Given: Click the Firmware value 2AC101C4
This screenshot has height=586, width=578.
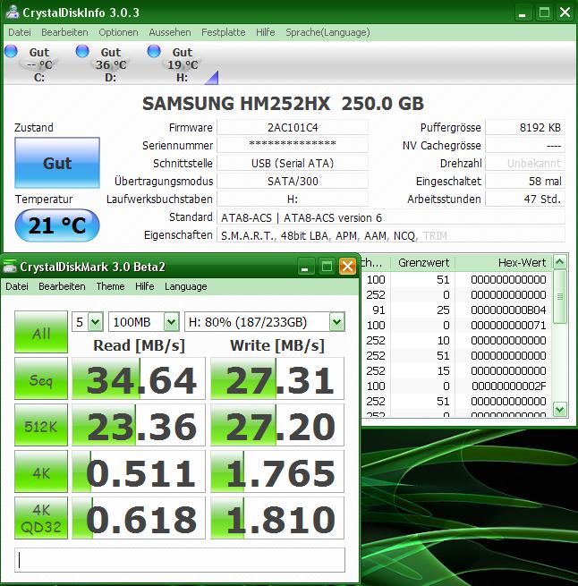Looking at the screenshot, I should coord(293,127).
